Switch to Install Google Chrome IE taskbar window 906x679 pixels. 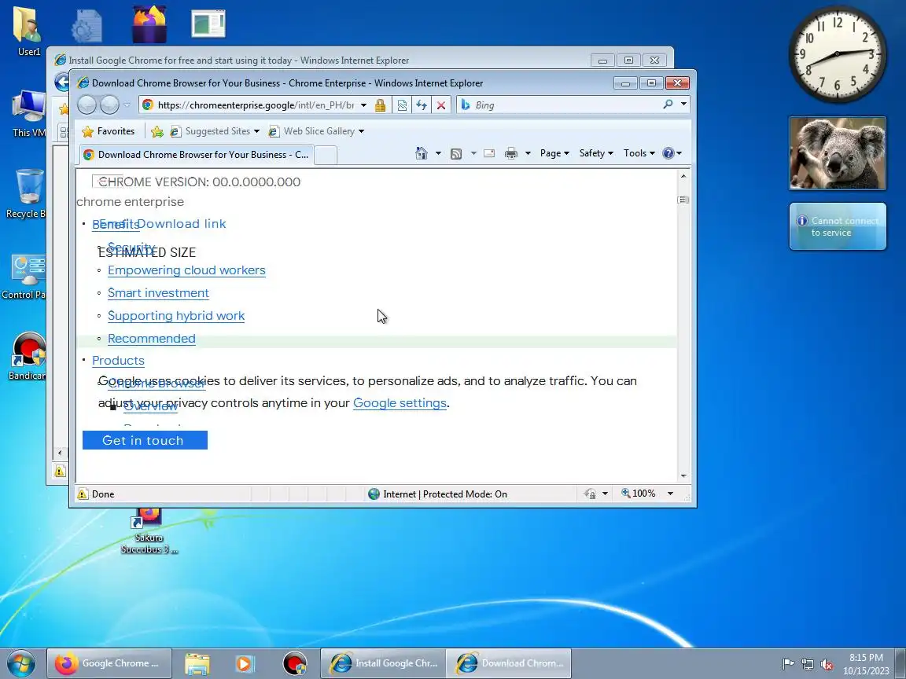point(384,663)
